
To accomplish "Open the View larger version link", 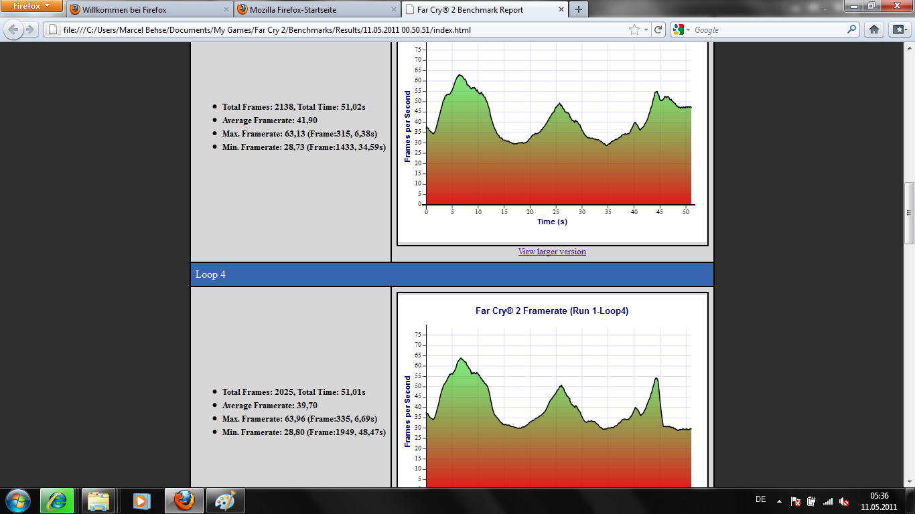I will pyautogui.click(x=552, y=252).
